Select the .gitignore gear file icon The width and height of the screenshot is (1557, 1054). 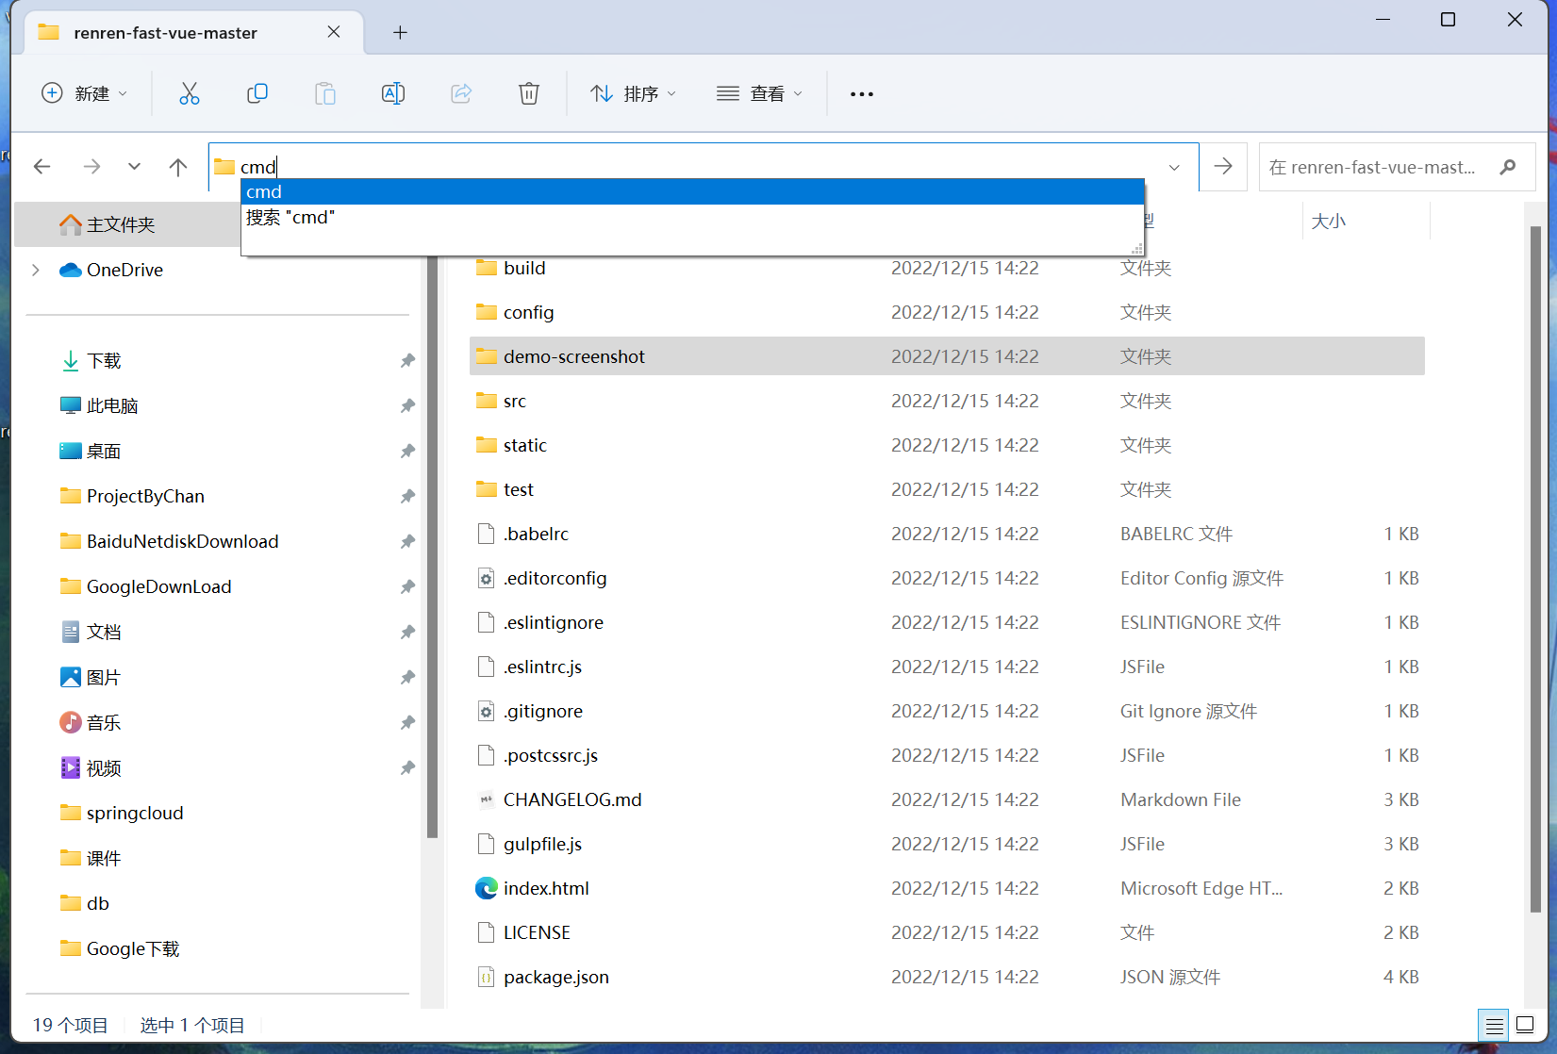pyautogui.click(x=487, y=711)
